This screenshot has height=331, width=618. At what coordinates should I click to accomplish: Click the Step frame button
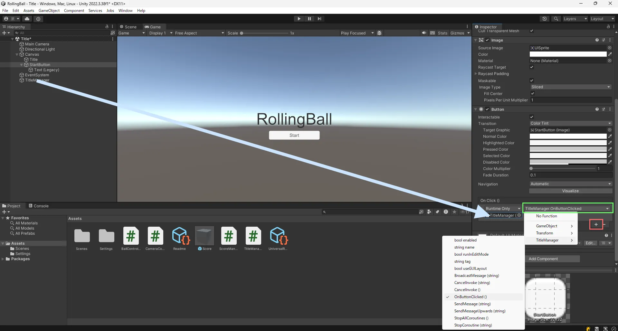click(319, 19)
